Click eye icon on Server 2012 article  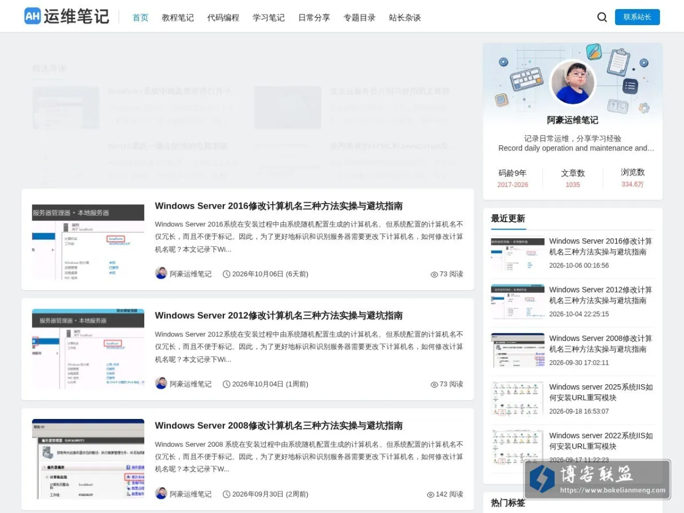434,384
